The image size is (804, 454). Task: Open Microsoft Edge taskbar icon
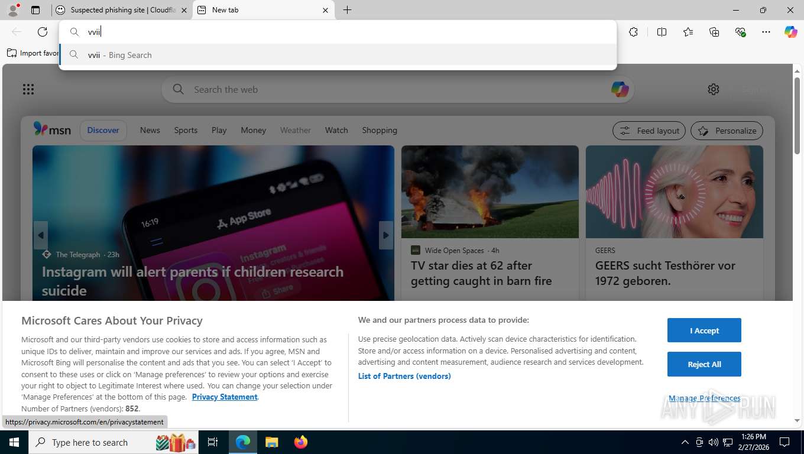point(243,442)
